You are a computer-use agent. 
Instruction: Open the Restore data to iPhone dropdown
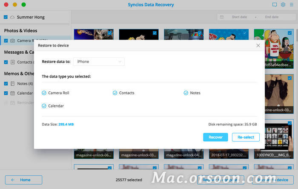click(99, 61)
